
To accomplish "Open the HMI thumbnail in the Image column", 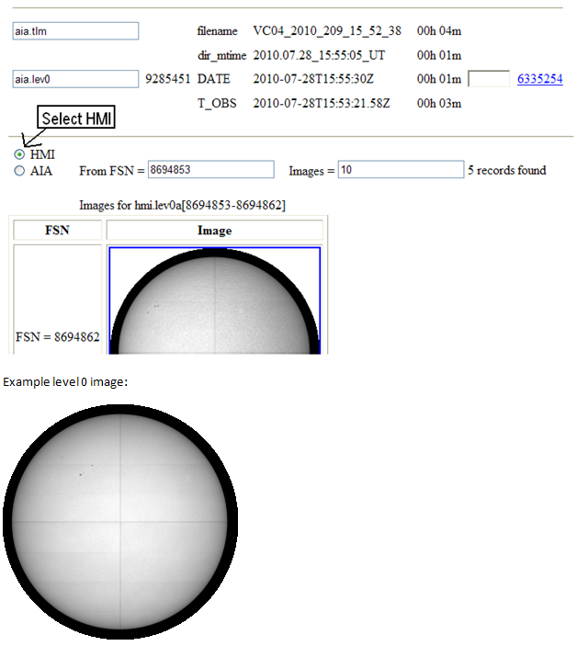I will 214,300.
